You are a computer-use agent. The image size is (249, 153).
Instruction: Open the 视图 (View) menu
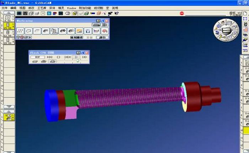22,8
